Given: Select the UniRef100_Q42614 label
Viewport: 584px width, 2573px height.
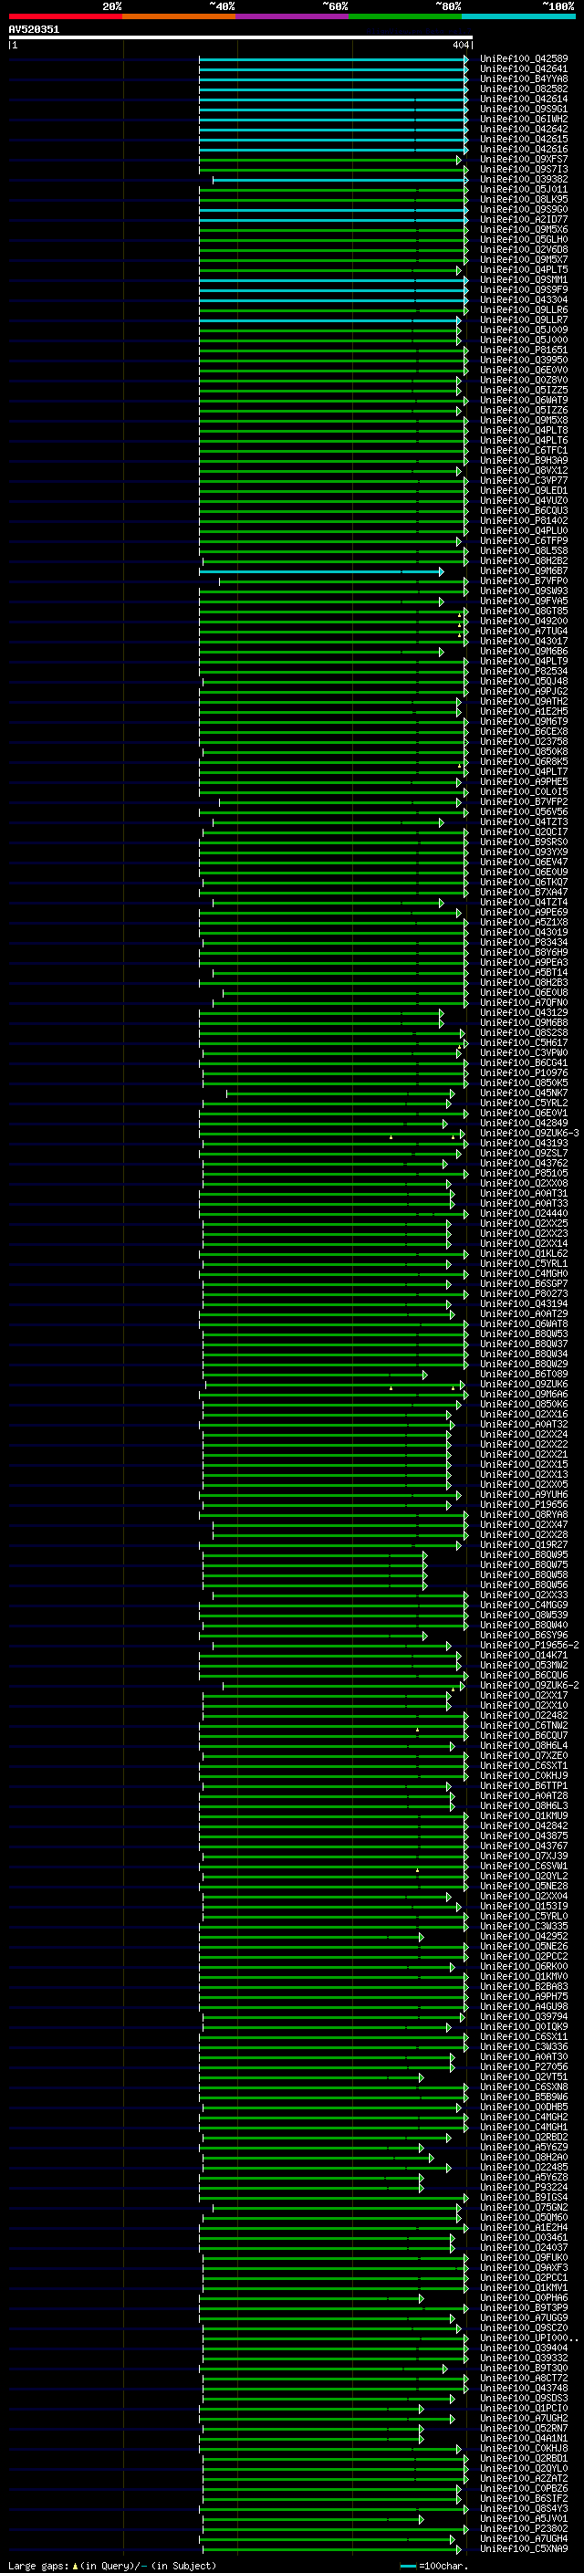Looking at the screenshot, I should [524, 99].
